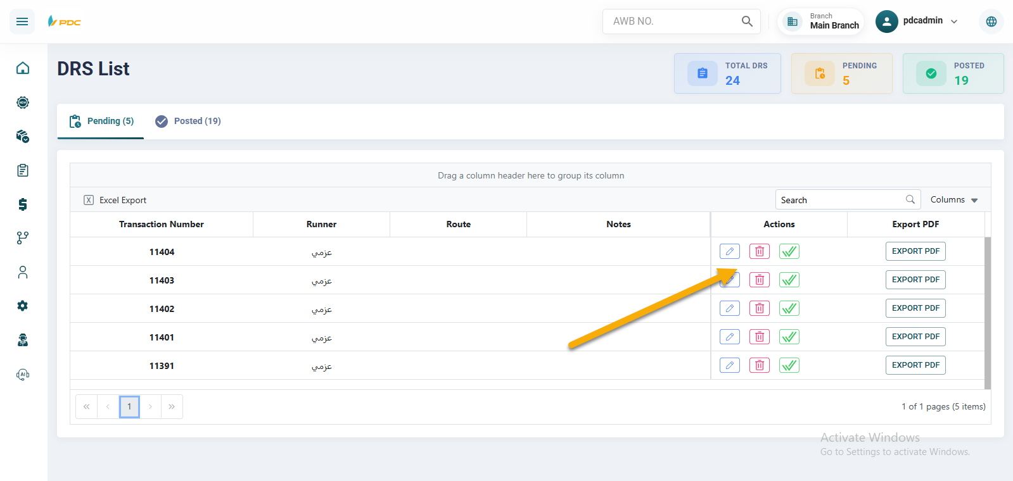Post transaction 11404 with double-check icon
This screenshot has height=481, width=1013.
(789, 251)
